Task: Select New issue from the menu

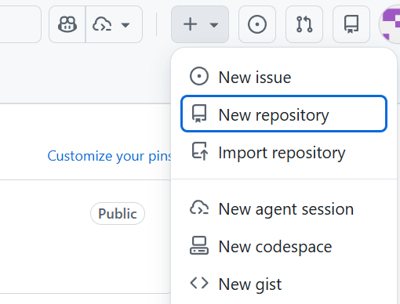Action: coord(284,77)
